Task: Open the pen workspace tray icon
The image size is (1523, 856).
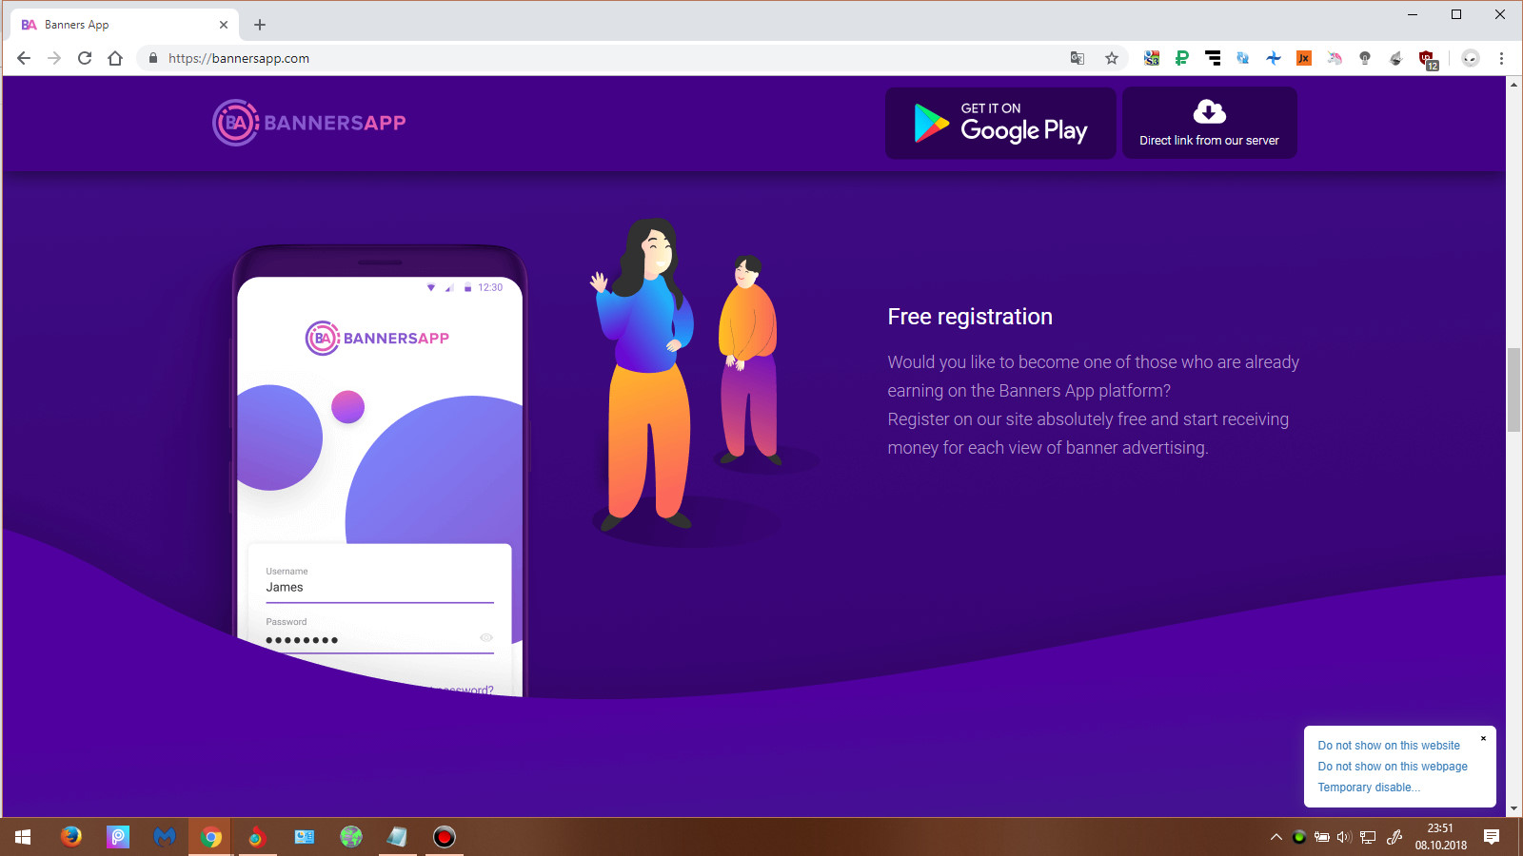Action: pos(1394,837)
